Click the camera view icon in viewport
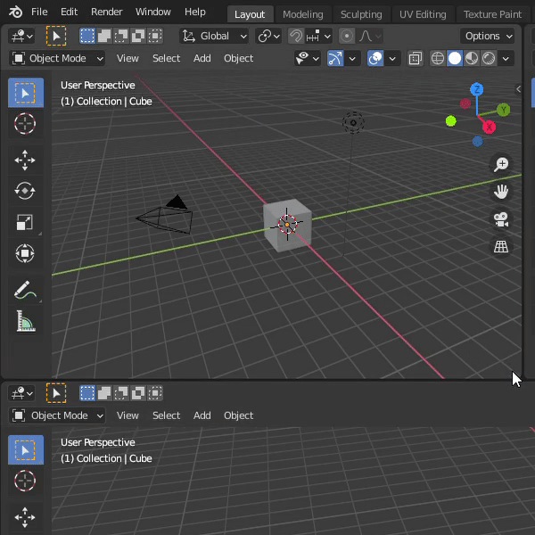Viewport: 535px width, 535px height. (501, 219)
